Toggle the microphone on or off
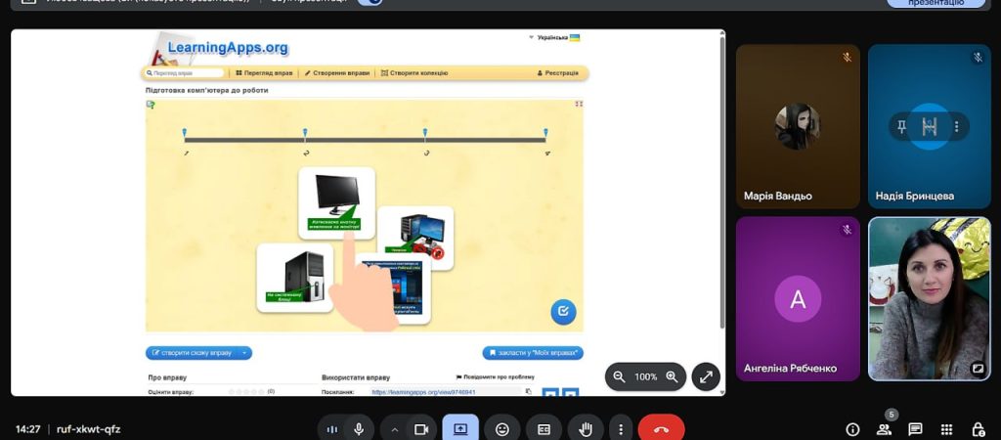The image size is (1001, 440). (360, 429)
